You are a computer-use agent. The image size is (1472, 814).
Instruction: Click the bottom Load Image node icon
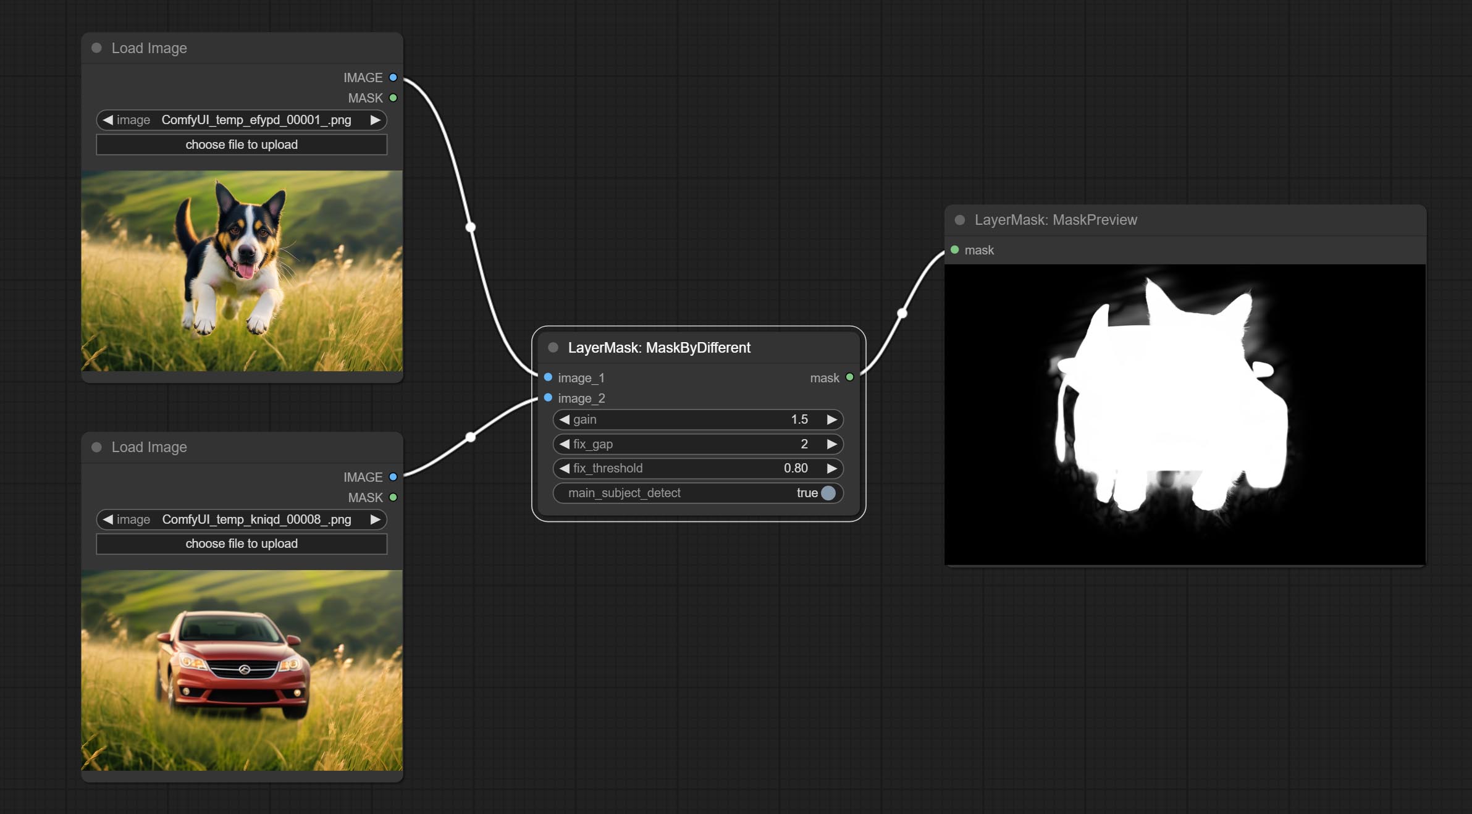pyautogui.click(x=97, y=447)
